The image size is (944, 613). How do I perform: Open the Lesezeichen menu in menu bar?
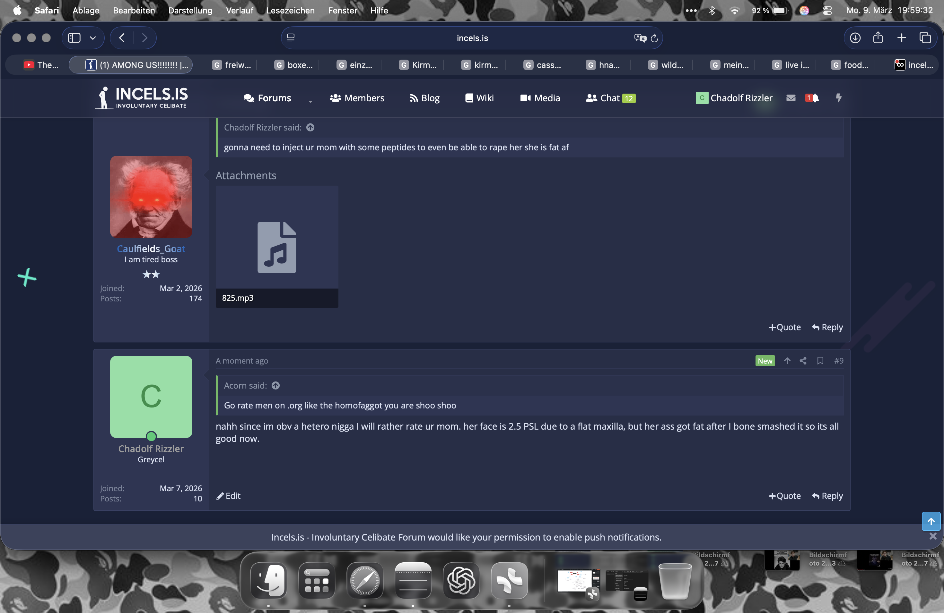(x=290, y=11)
